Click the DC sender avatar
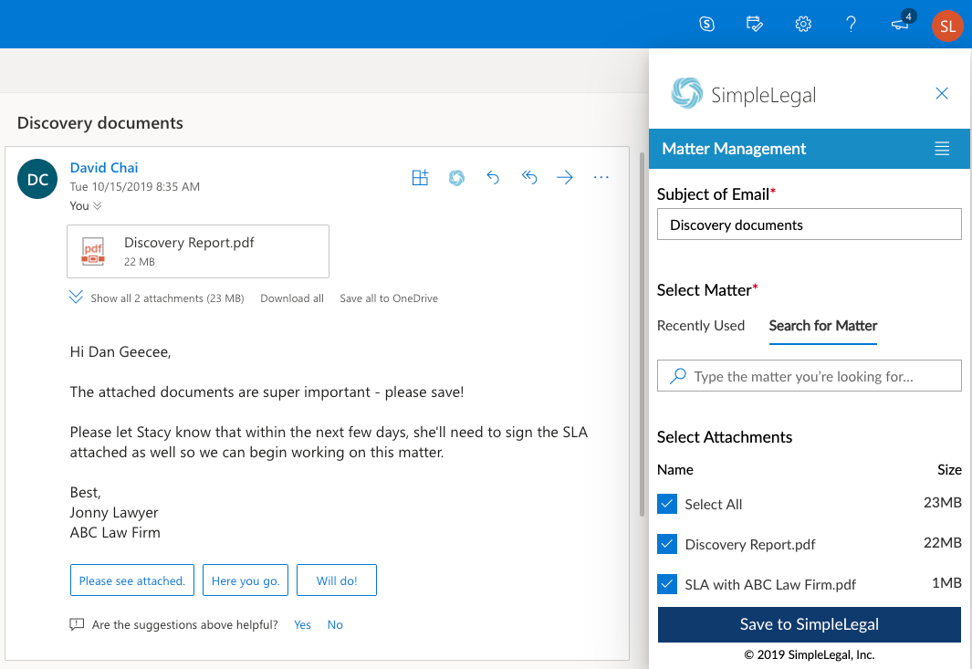972x669 pixels. (37, 179)
